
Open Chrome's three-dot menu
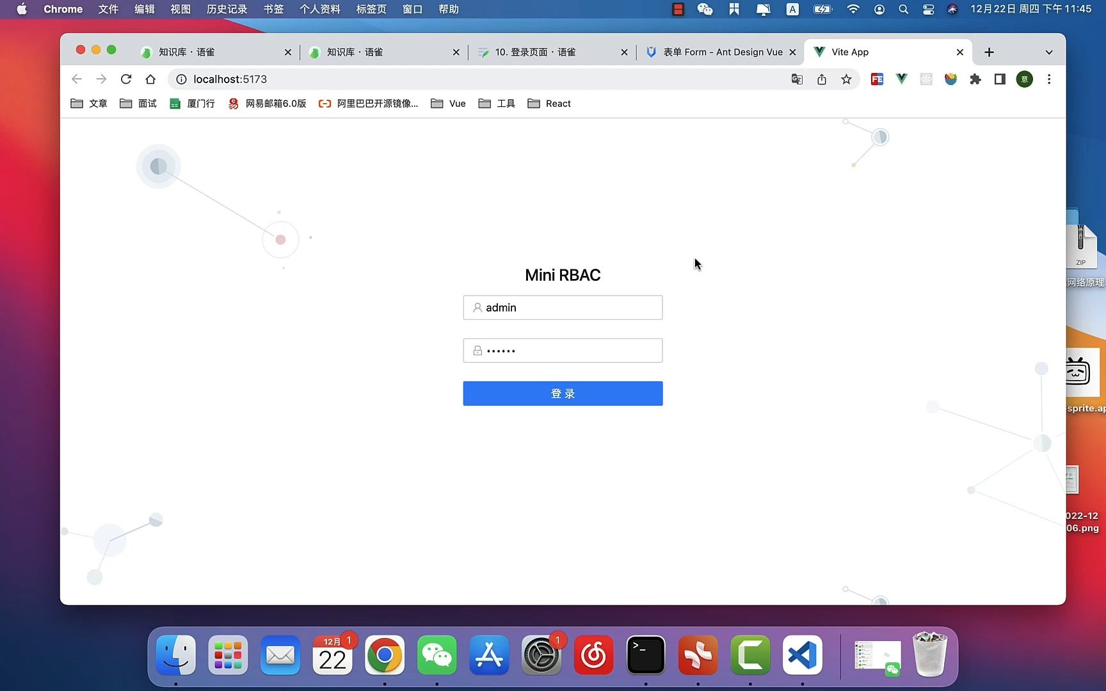(1049, 79)
